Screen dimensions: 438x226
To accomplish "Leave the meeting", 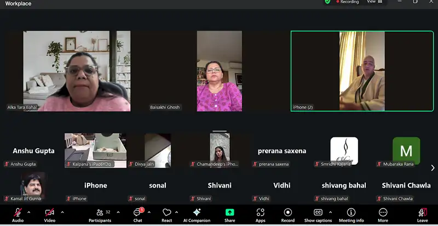I will (x=422, y=212).
